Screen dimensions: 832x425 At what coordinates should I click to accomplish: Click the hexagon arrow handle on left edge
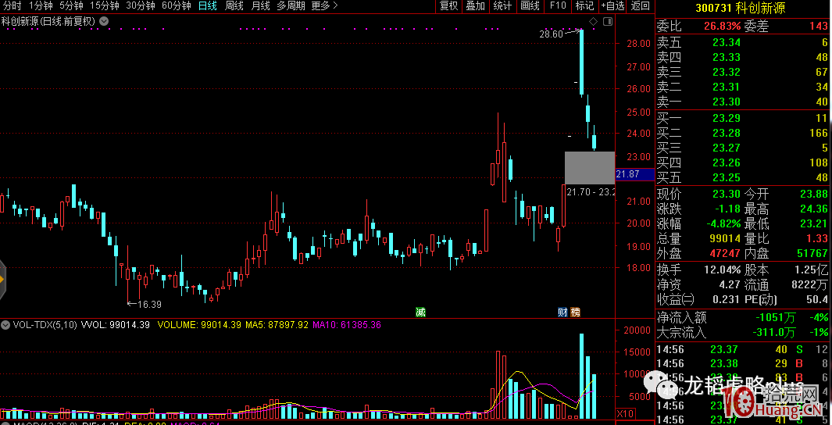tap(2, 279)
